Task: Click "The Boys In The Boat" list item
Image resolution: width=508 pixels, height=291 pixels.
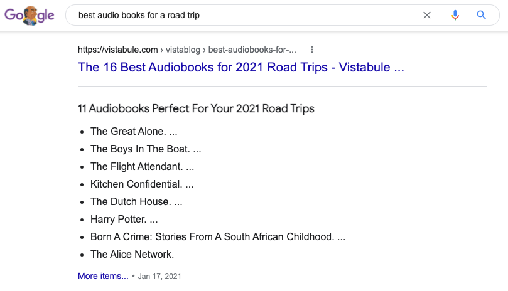Action: tap(142, 149)
